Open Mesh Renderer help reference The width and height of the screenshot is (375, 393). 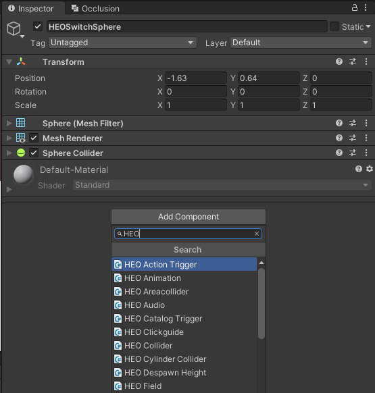(339, 138)
